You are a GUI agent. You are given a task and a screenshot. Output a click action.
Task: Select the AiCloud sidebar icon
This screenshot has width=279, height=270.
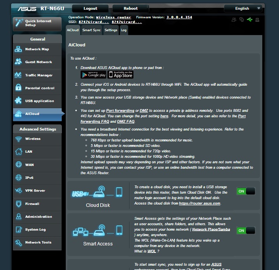point(18,113)
